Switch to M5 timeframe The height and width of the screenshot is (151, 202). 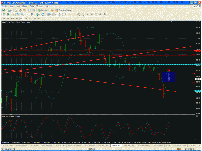(8, 19)
